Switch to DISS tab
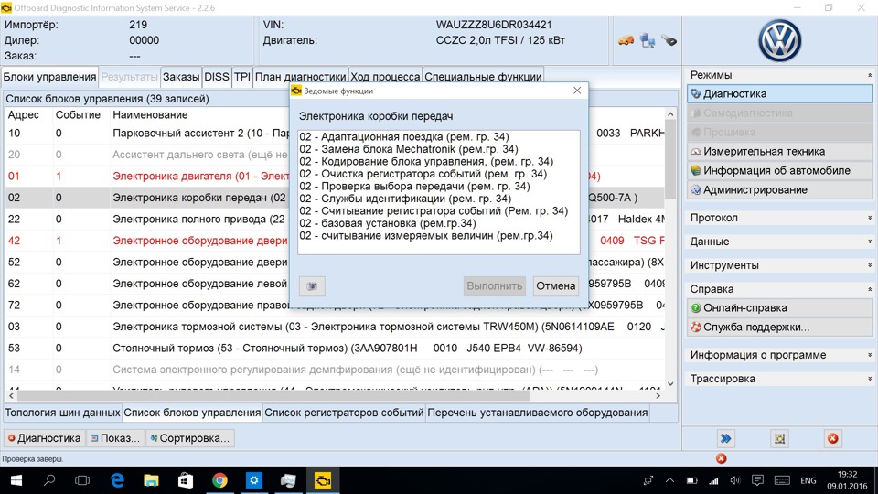This screenshot has height=494, width=878. 217,77
